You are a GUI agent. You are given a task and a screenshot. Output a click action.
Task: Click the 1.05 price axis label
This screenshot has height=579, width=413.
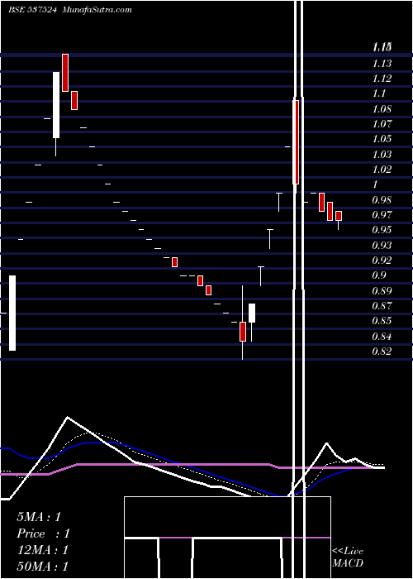pos(382,139)
